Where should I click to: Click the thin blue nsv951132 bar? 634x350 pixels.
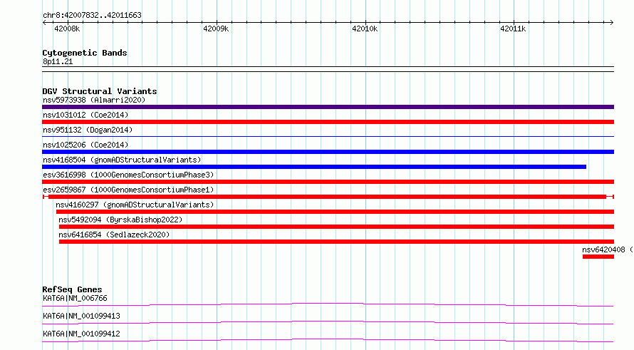coord(328,137)
